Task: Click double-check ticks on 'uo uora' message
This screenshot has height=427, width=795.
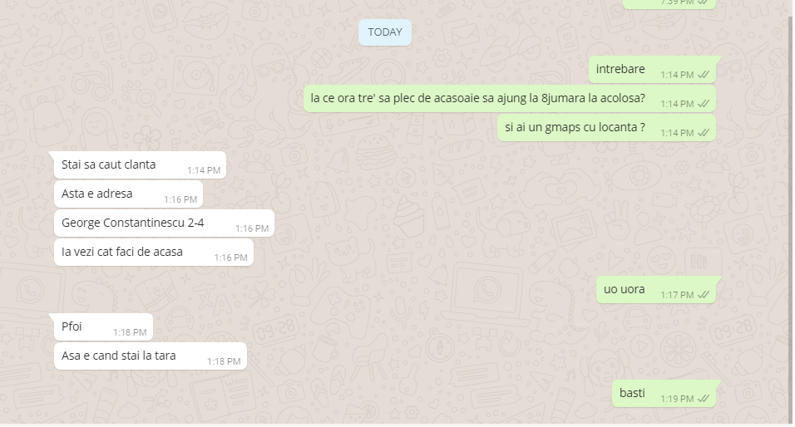Action: 704,295
